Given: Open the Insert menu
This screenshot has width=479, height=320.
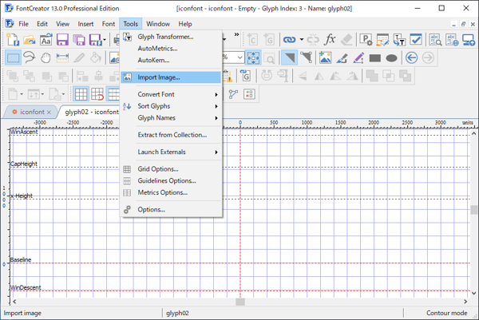Looking at the screenshot, I should pyautogui.click(x=85, y=24).
